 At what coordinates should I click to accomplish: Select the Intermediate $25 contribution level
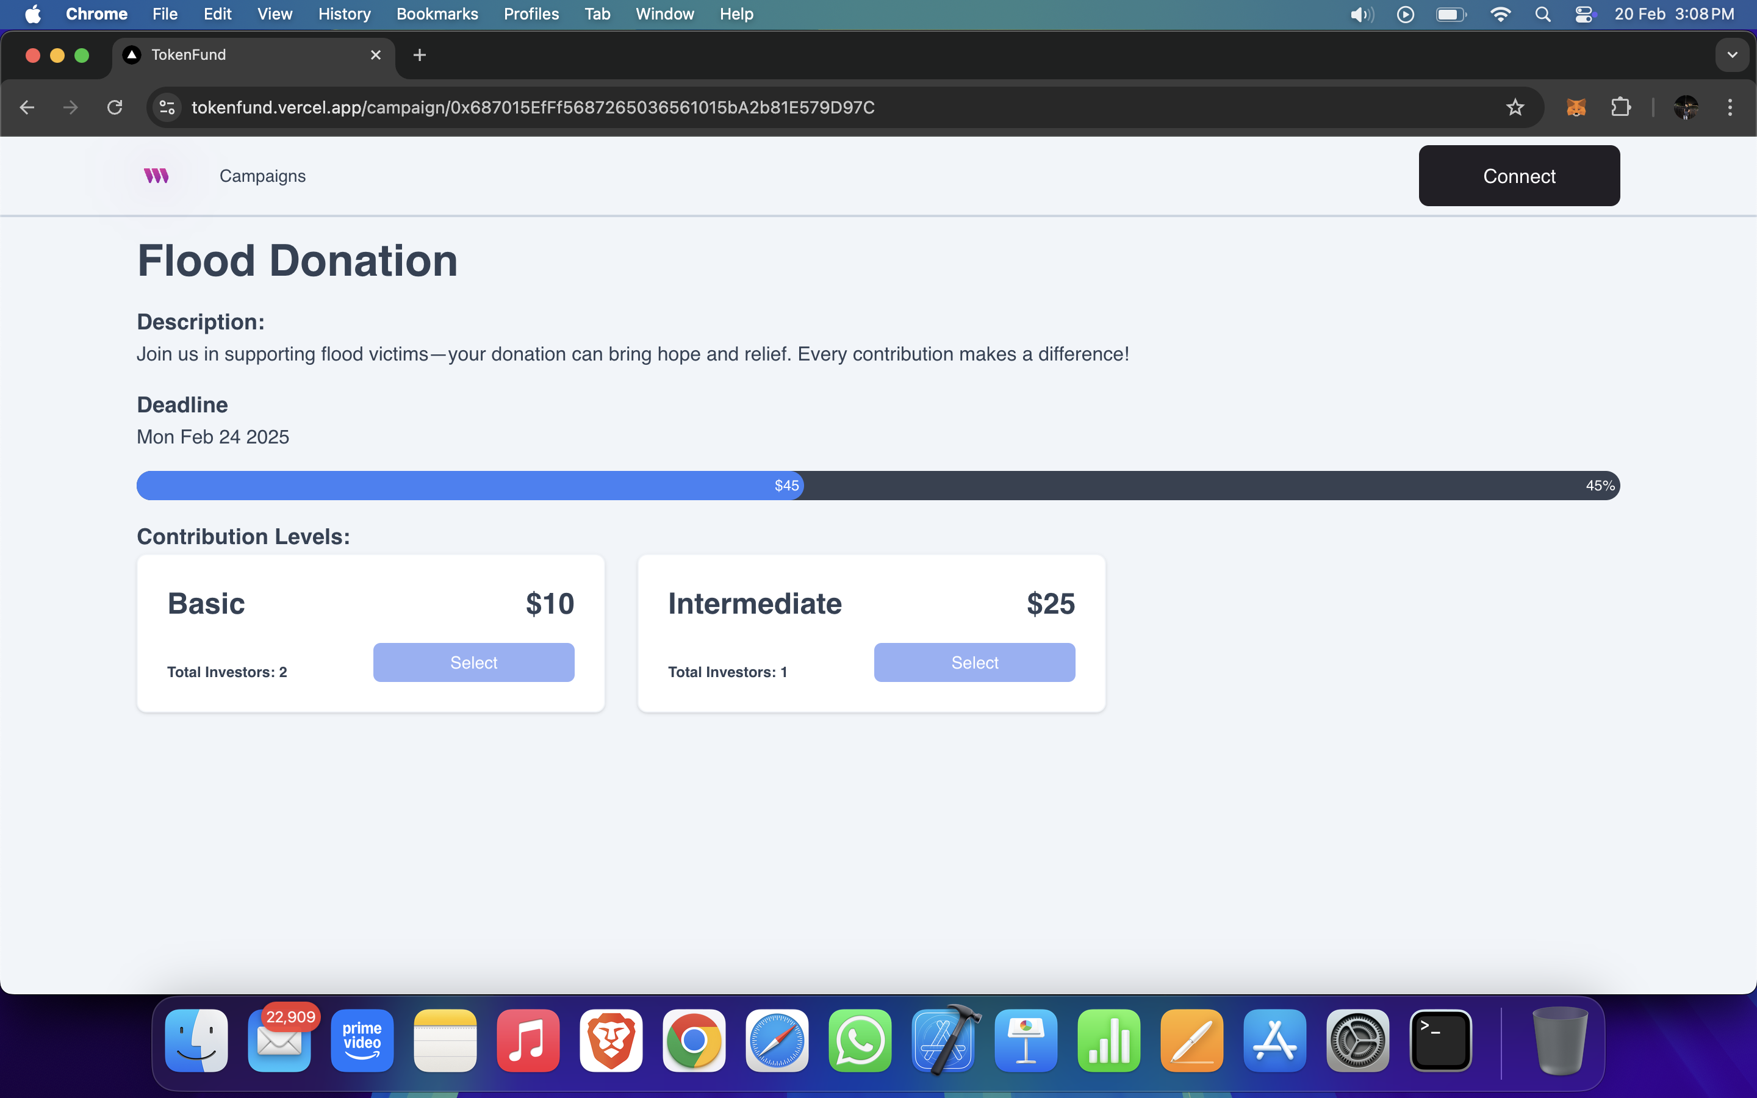pos(974,662)
